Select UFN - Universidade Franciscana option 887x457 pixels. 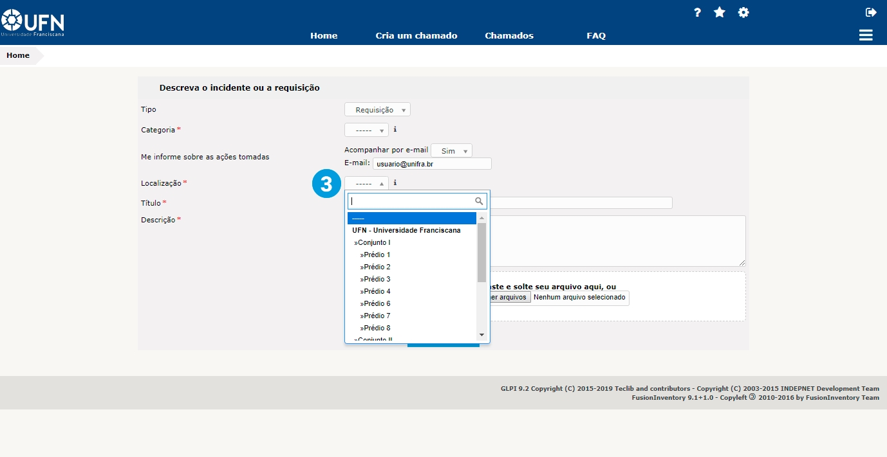click(x=412, y=231)
